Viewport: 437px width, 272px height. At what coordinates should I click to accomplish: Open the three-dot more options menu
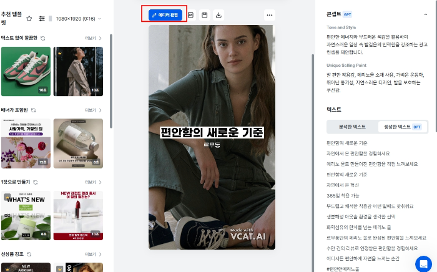click(x=270, y=15)
